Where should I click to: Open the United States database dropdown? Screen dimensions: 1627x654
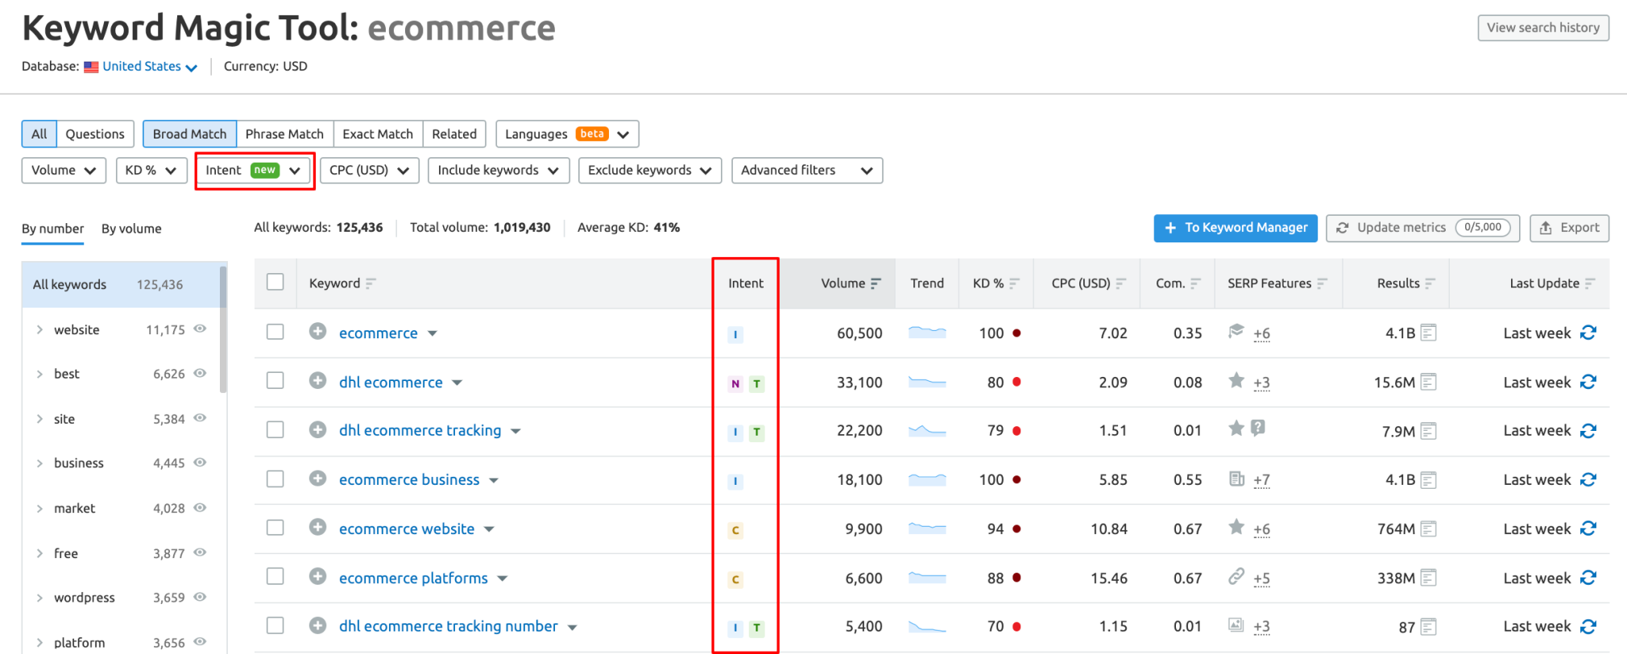(x=142, y=67)
